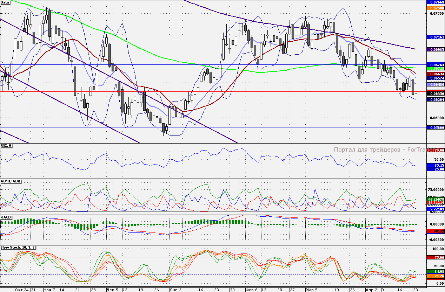Image resolution: width=445 pixels, height=292 pixels.
Task: Click the "Янв 3" date on time axis
Action: pos(175,290)
